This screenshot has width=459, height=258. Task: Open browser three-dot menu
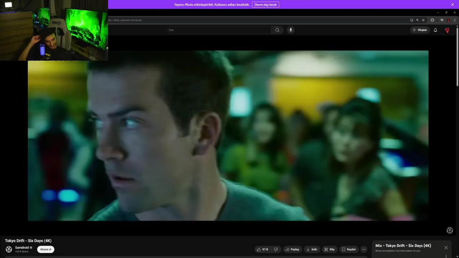455,20
